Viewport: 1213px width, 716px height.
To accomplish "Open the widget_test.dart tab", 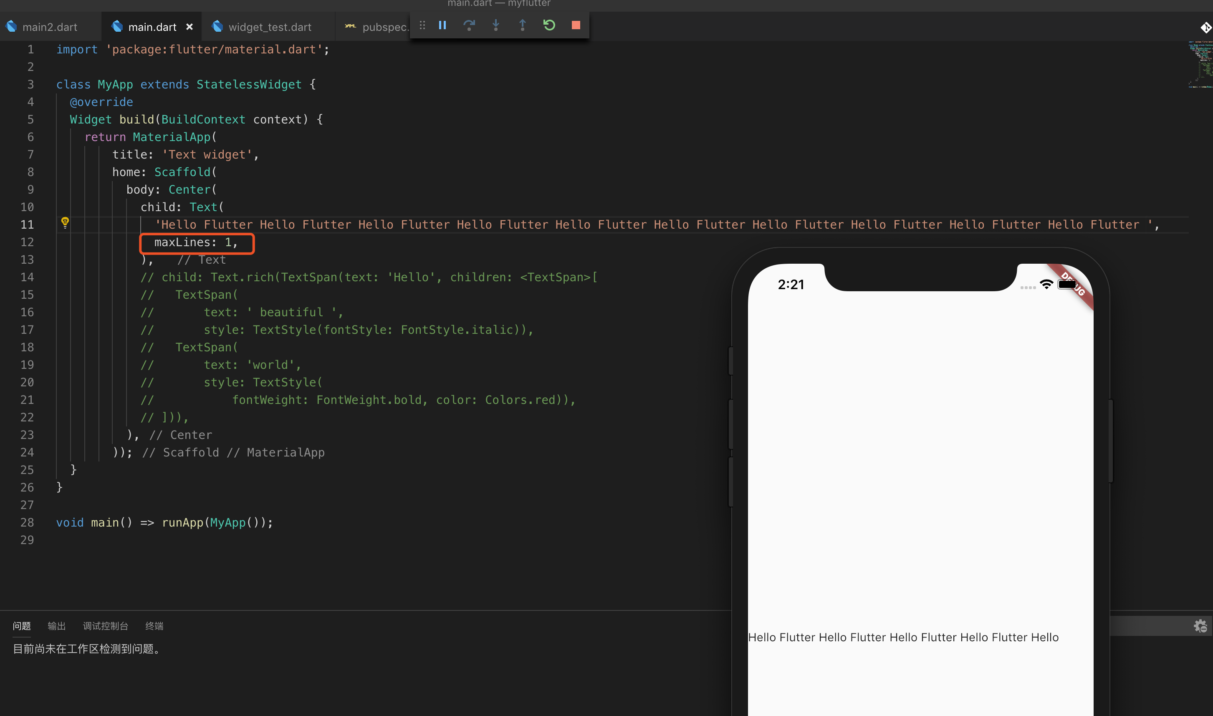I will pos(269,27).
